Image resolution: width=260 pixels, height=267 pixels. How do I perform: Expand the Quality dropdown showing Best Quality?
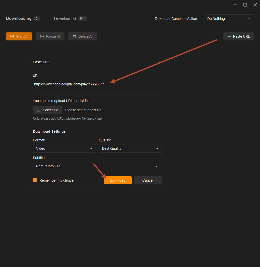[130, 148]
